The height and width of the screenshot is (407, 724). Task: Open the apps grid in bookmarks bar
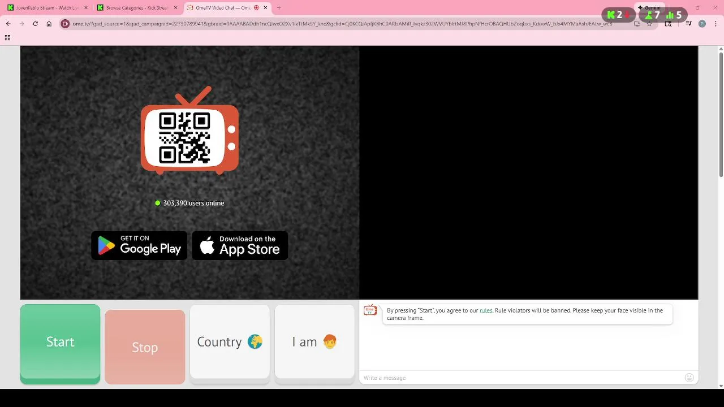(x=7, y=37)
